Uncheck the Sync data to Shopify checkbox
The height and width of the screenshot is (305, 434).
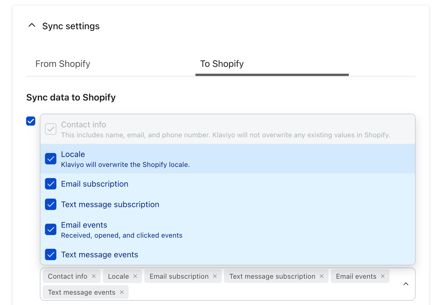(31, 121)
